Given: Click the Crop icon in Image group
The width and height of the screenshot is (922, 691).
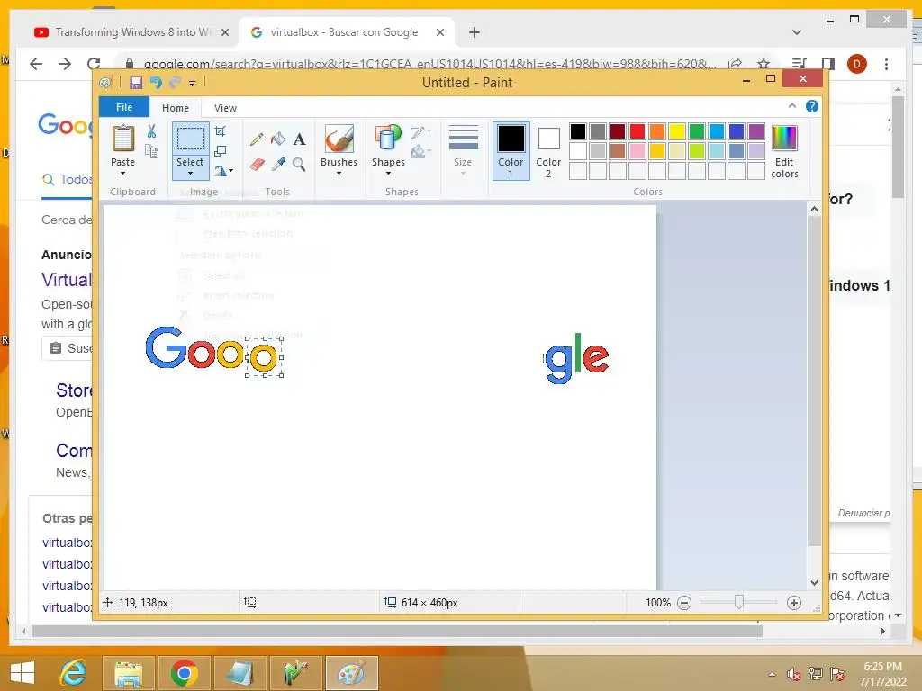Looking at the screenshot, I should click(221, 131).
